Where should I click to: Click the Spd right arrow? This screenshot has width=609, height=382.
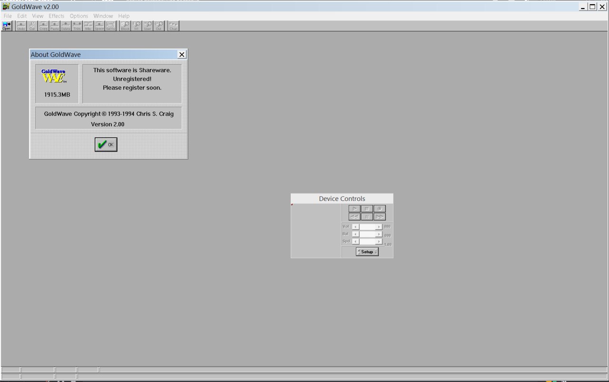tap(379, 241)
